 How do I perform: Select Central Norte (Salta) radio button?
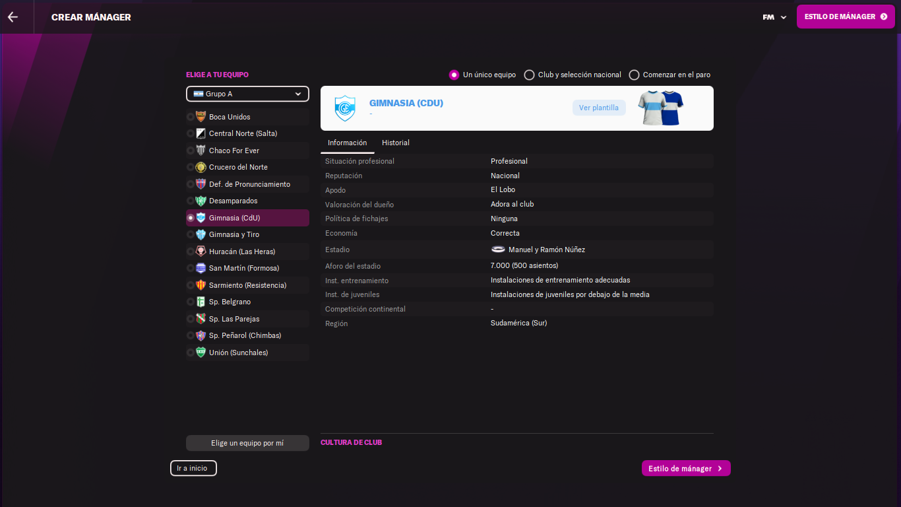tap(191, 133)
